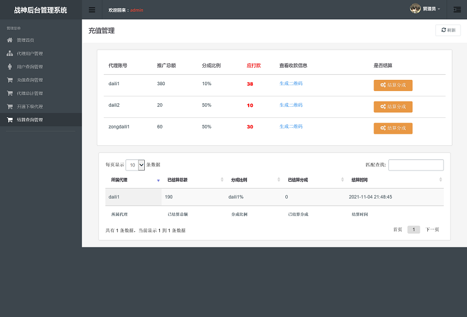Click the 刷新 refresh button
Screen dimensions: 467x317
(x=448, y=30)
